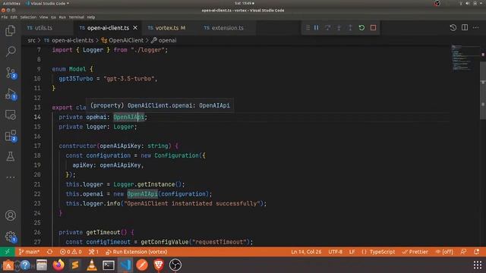Open editor More Actions menu
This screenshot has width=486, height=273.
point(476,27)
